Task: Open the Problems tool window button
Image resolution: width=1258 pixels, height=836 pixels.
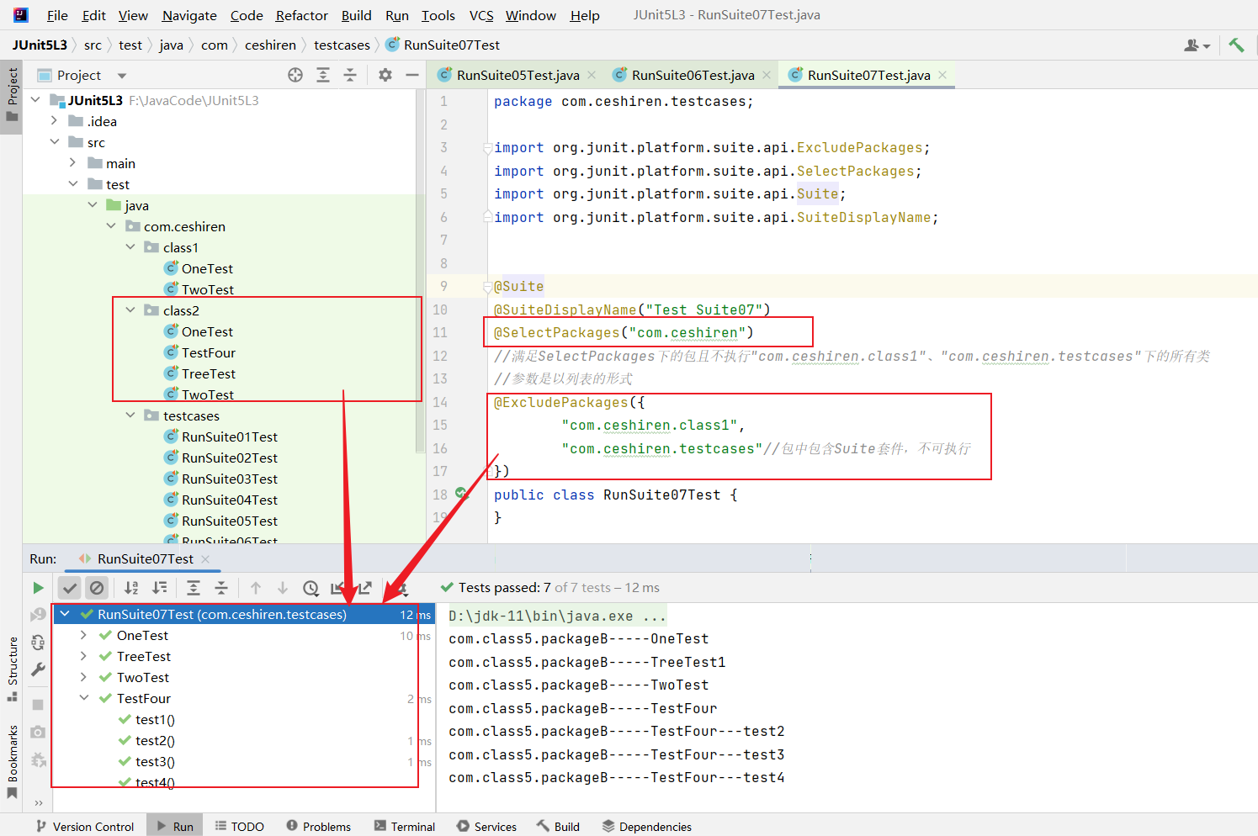Action: 318,826
